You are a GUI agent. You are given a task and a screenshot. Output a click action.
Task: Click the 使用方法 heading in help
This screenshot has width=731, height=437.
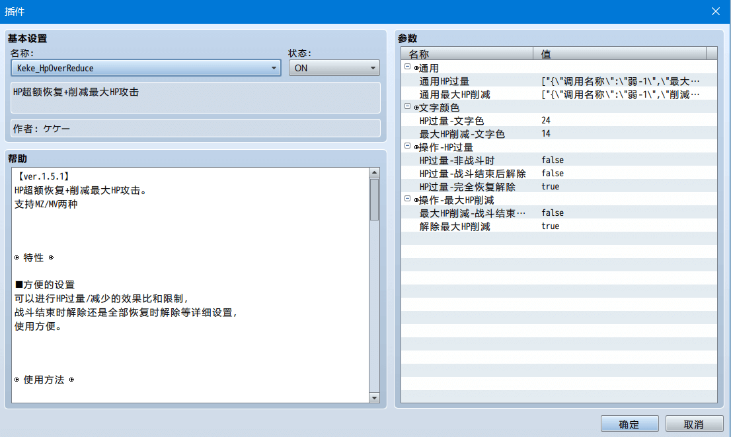(44, 380)
